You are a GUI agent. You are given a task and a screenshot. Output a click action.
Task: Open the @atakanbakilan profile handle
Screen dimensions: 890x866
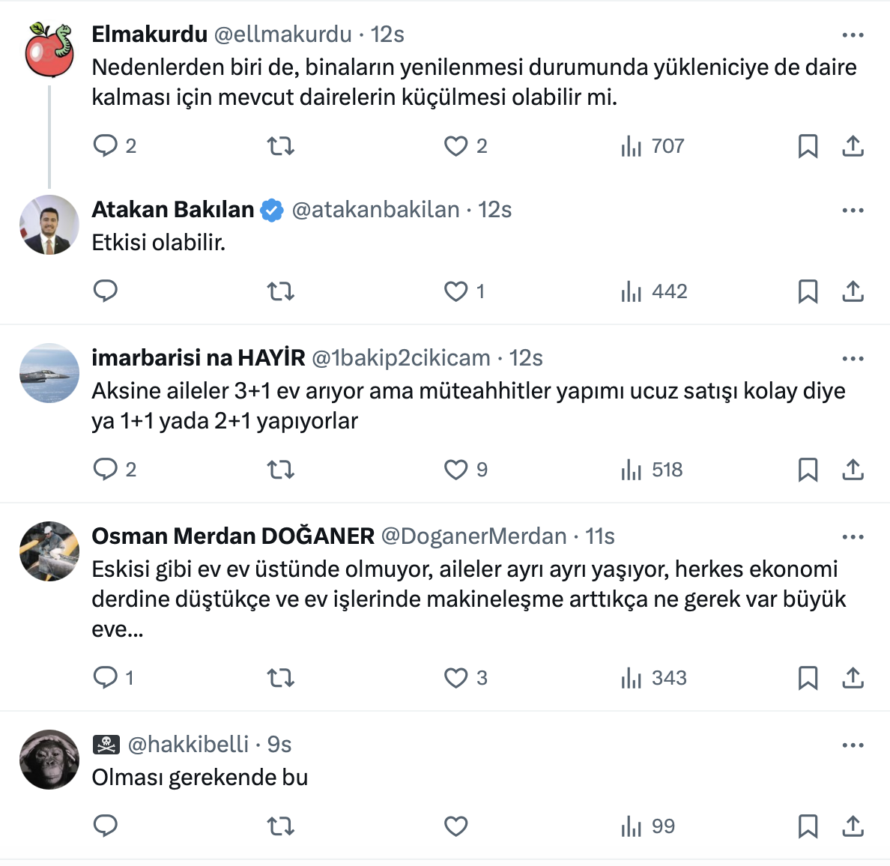point(375,210)
